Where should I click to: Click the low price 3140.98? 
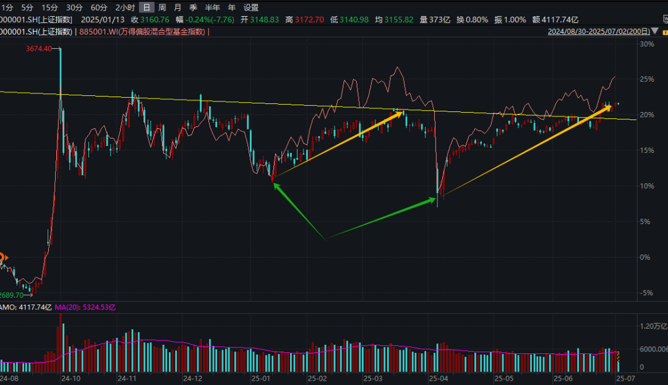pos(354,20)
